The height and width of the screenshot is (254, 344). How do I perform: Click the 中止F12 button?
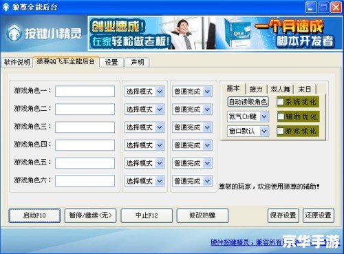pos(147,215)
